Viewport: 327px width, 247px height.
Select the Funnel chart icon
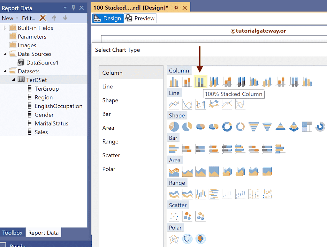coord(254,126)
